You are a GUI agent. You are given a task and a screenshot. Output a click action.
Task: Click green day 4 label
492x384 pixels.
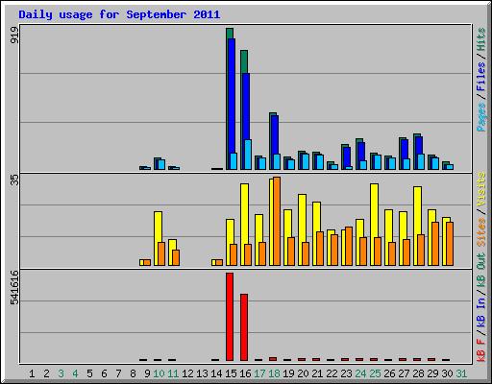tap(75, 373)
